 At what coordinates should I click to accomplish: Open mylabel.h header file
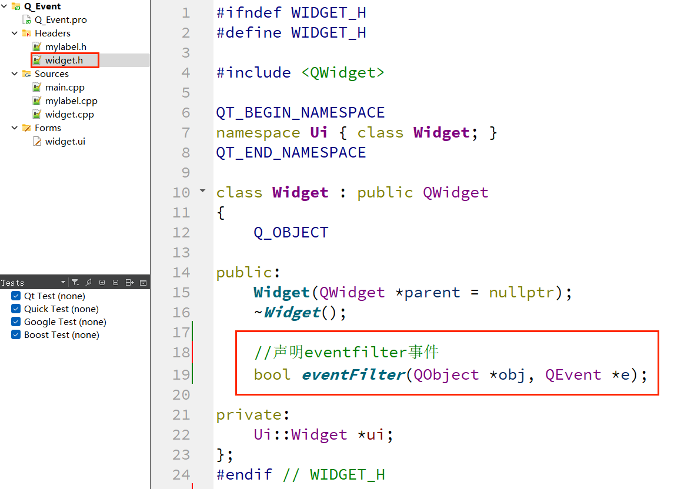pyautogui.click(x=66, y=46)
